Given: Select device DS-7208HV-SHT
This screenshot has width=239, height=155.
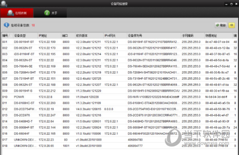Looking at the screenshot, I should click(25, 72).
